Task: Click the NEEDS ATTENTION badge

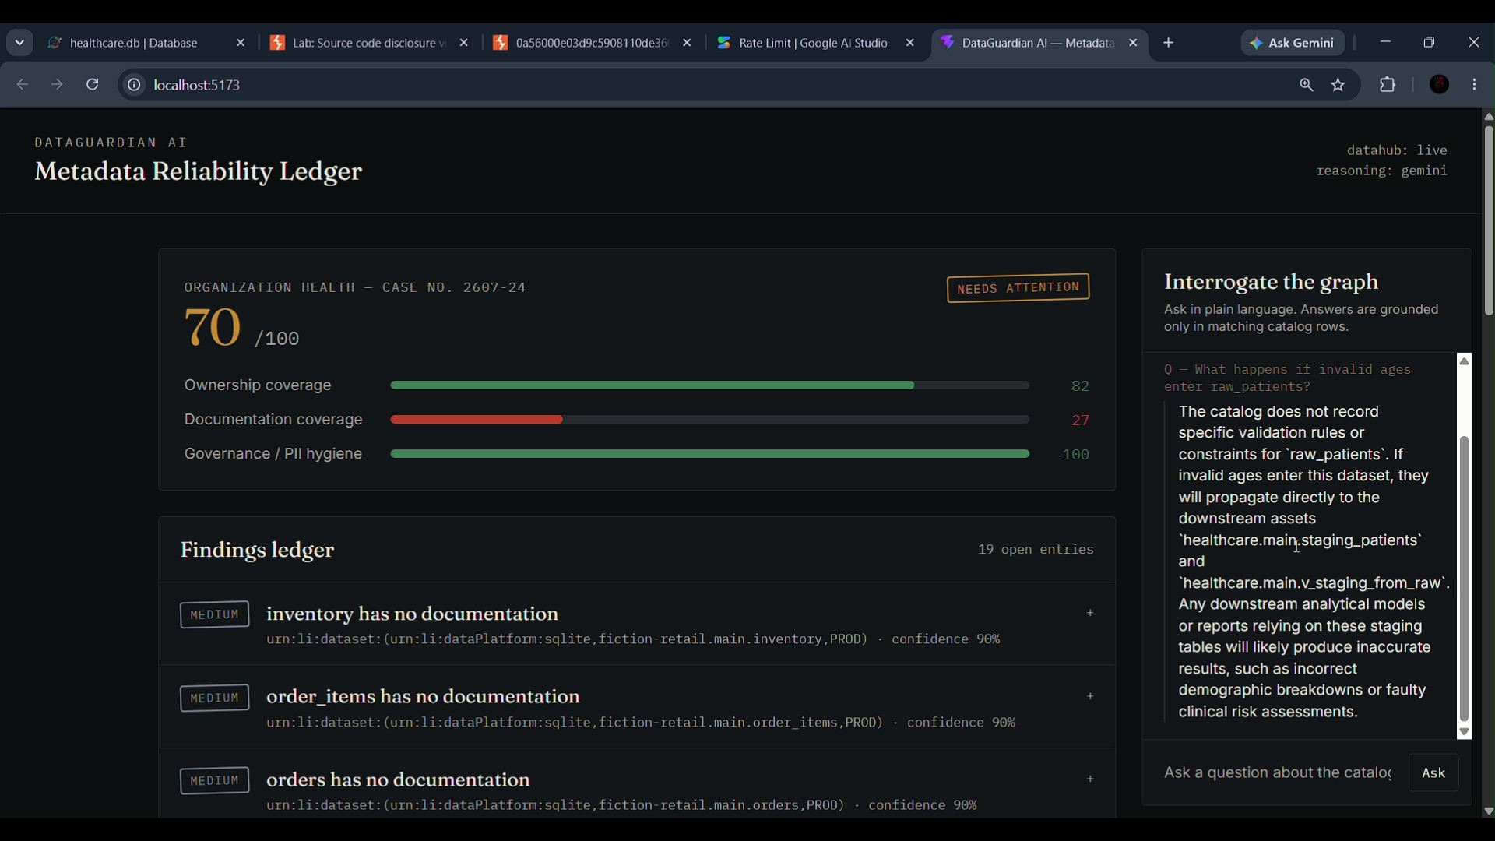Action: (x=1018, y=288)
